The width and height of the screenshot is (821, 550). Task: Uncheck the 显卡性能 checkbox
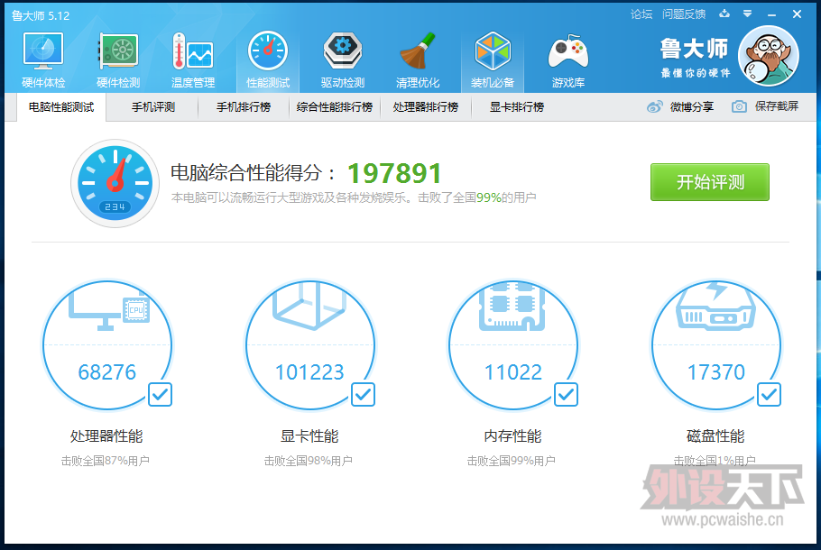(363, 394)
